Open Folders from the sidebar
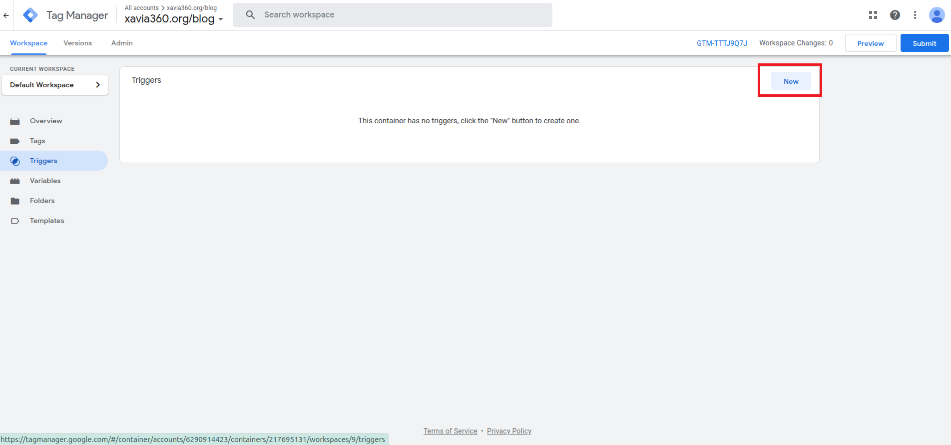Viewport: 951px width, 445px height. click(x=42, y=201)
